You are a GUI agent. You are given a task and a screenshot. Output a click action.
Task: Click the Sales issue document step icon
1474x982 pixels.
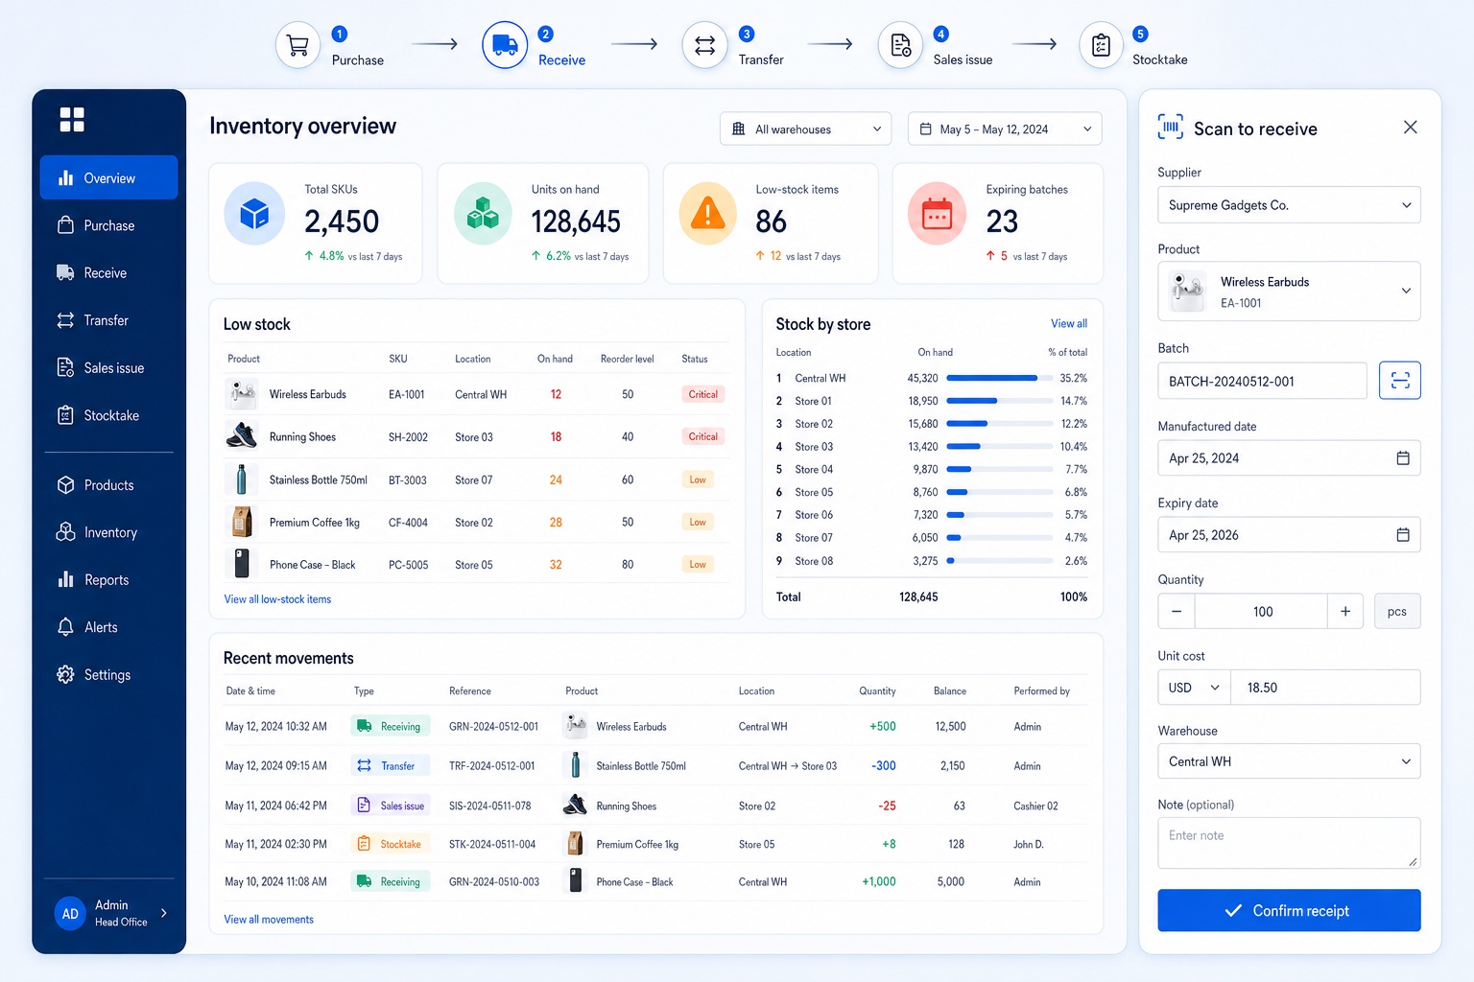(900, 45)
